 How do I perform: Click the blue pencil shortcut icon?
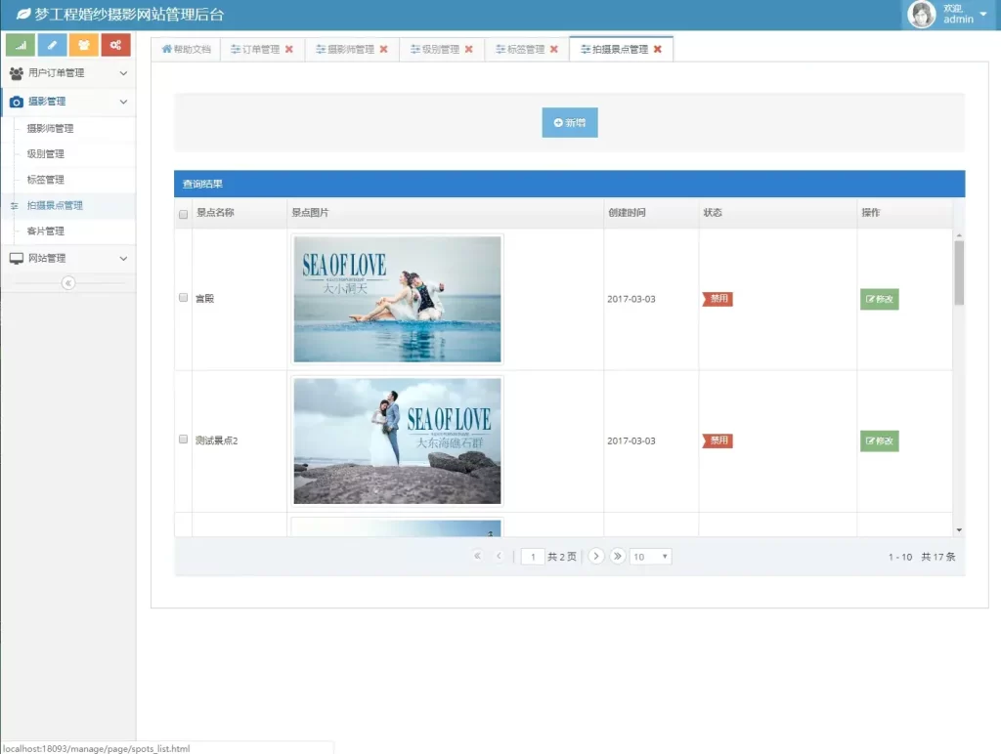(52, 45)
